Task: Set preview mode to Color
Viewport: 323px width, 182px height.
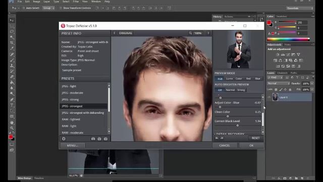Action: (x=239, y=79)
